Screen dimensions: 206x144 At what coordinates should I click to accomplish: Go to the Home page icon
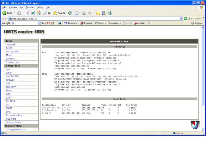point(39,13)
